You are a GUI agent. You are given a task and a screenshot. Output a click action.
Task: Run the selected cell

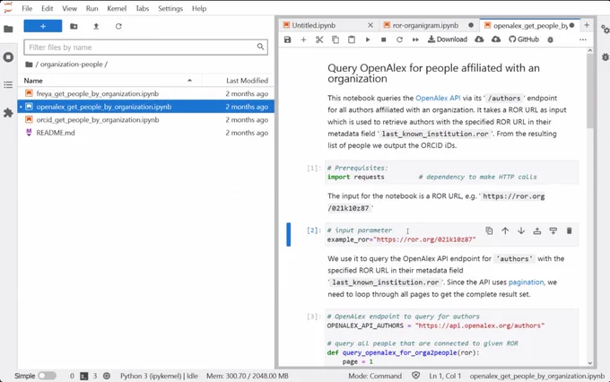click(x=368, y=39)
